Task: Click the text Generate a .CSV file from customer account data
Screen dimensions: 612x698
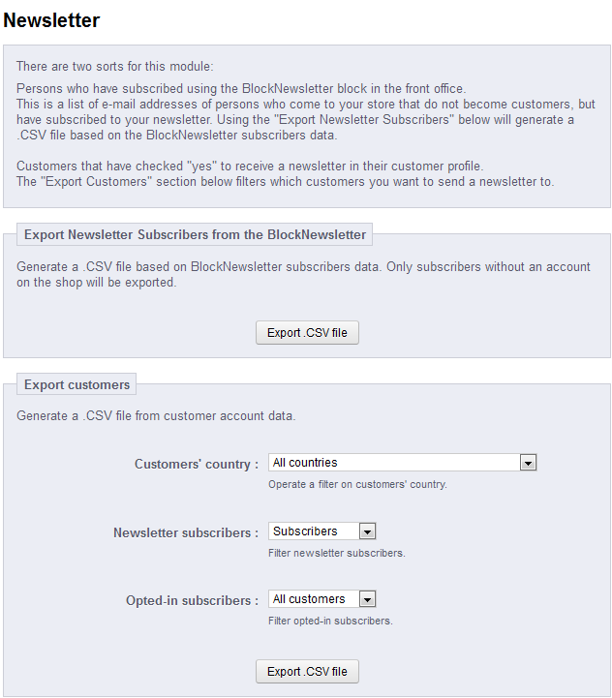Action: point(156,416)
